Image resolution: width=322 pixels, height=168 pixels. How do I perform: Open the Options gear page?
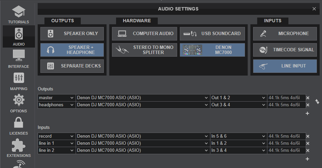tap(19, 103)
